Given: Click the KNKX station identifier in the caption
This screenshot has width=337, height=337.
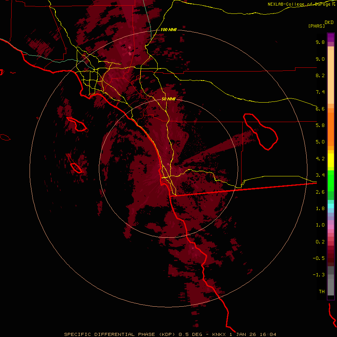Looking at the screenshot, I should (x=219, y=334).
